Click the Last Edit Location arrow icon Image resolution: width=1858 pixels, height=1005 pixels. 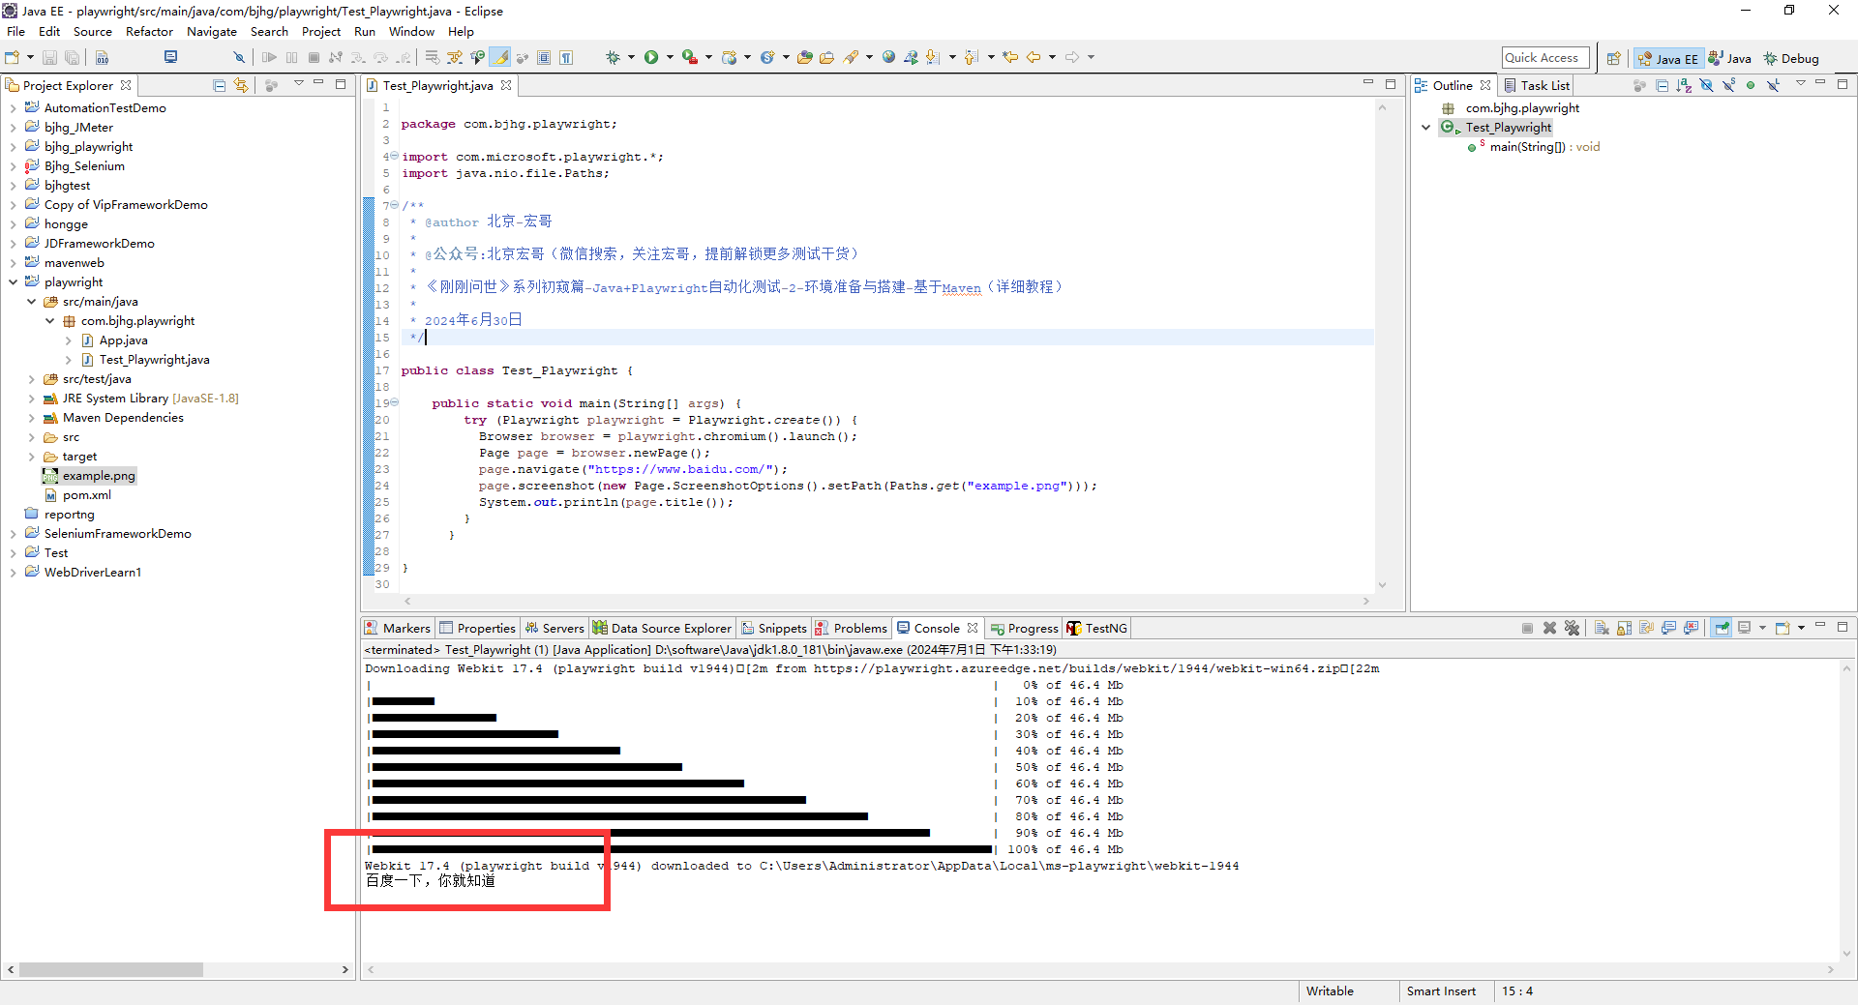point(1010,57)
